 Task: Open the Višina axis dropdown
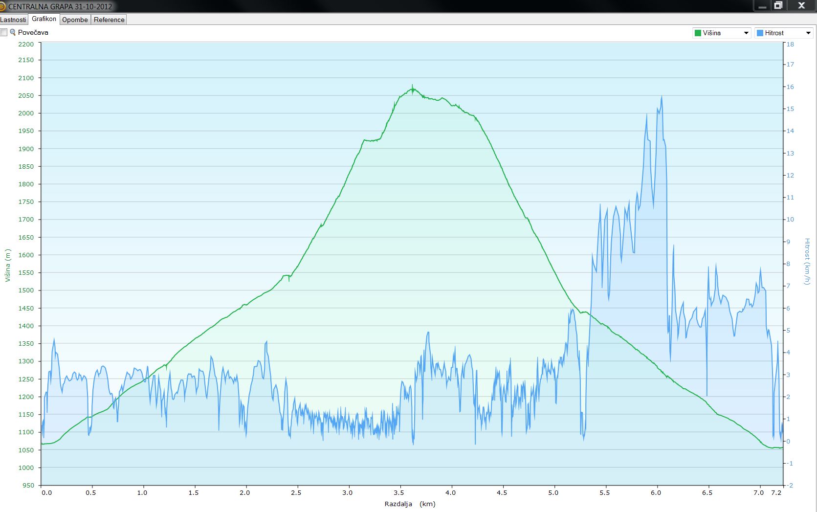[x=746, y=33]
